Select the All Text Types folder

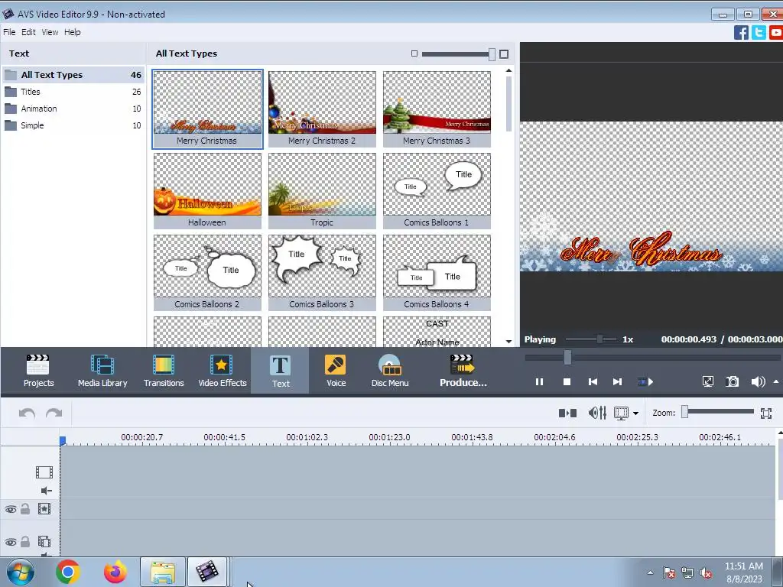point(73,75)
